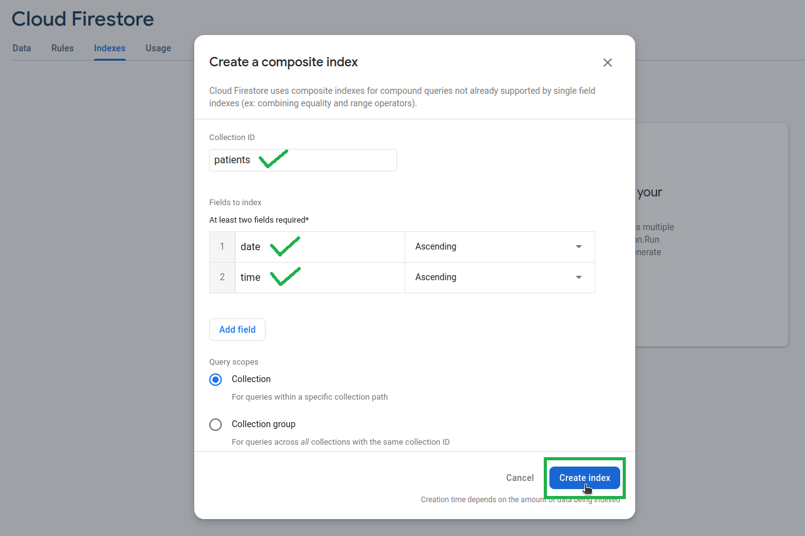Click 'At least two fields required*' text

(x=259, y=220)
